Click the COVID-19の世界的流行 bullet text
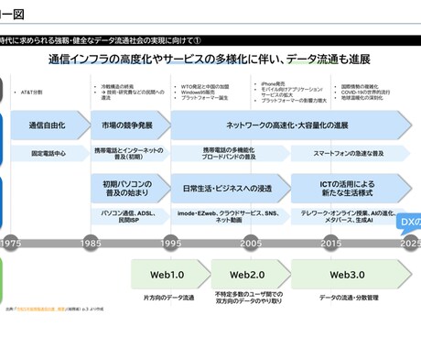The height and width of the screenshot is (348, 421). coord(365,92)
